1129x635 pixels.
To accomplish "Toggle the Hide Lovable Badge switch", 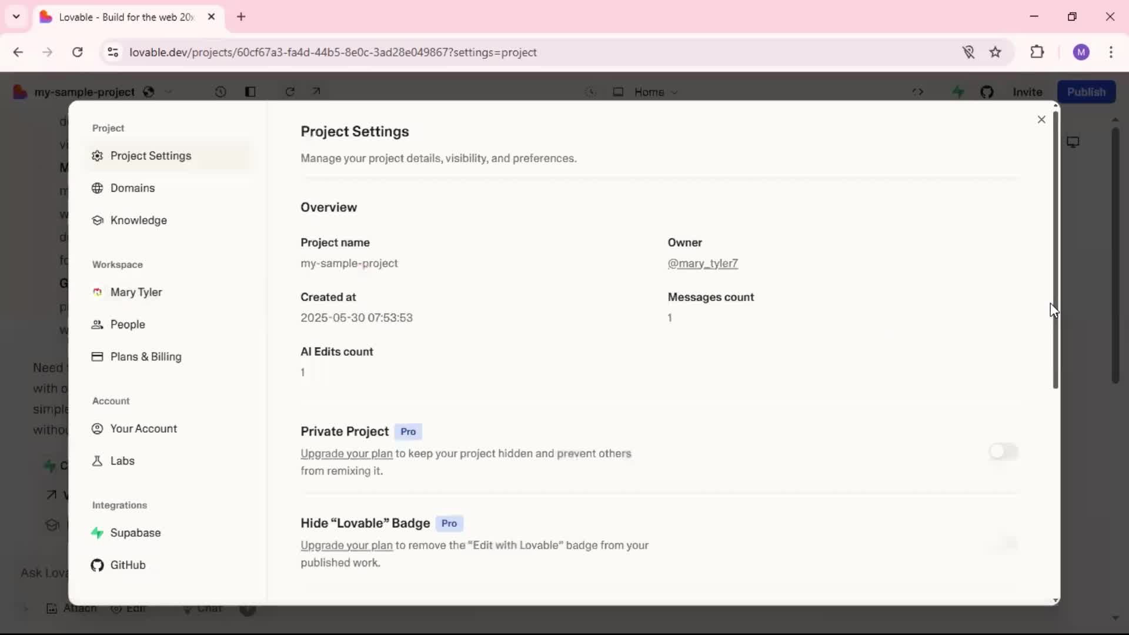I will (1003, 543).
